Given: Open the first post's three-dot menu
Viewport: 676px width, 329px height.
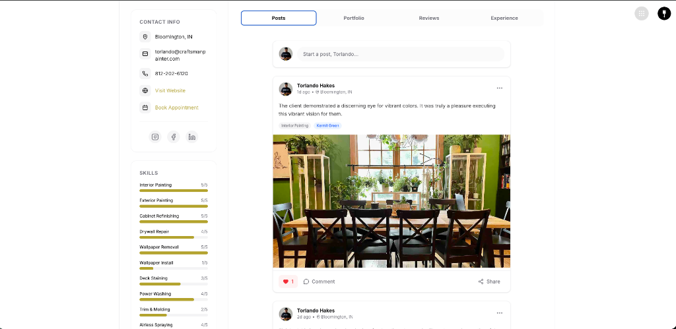Looking at the screenshot, I should [499, 88].
